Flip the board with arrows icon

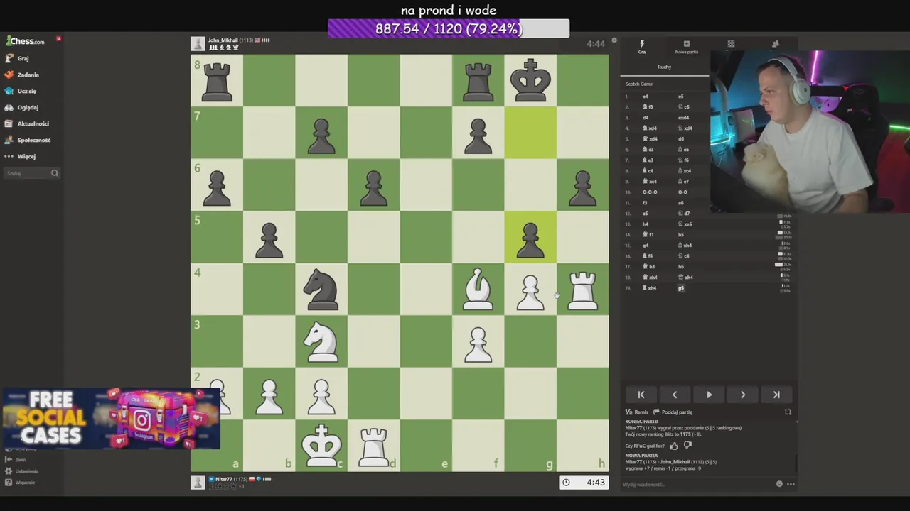coord(788,412)
